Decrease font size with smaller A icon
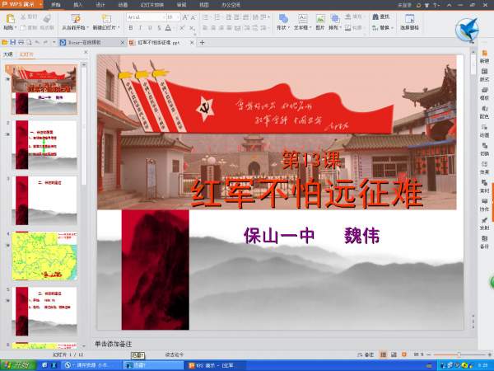494x371 pixels. tap(193, 17)
